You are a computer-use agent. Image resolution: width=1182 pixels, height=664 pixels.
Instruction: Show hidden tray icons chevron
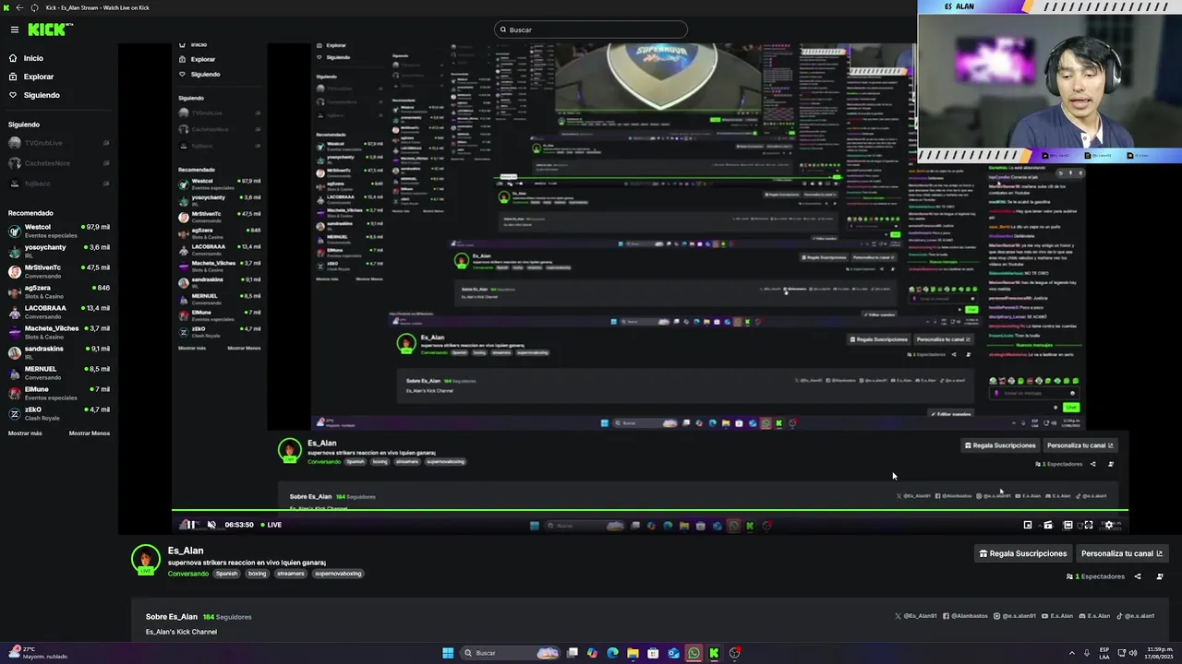coord(1071,653)
